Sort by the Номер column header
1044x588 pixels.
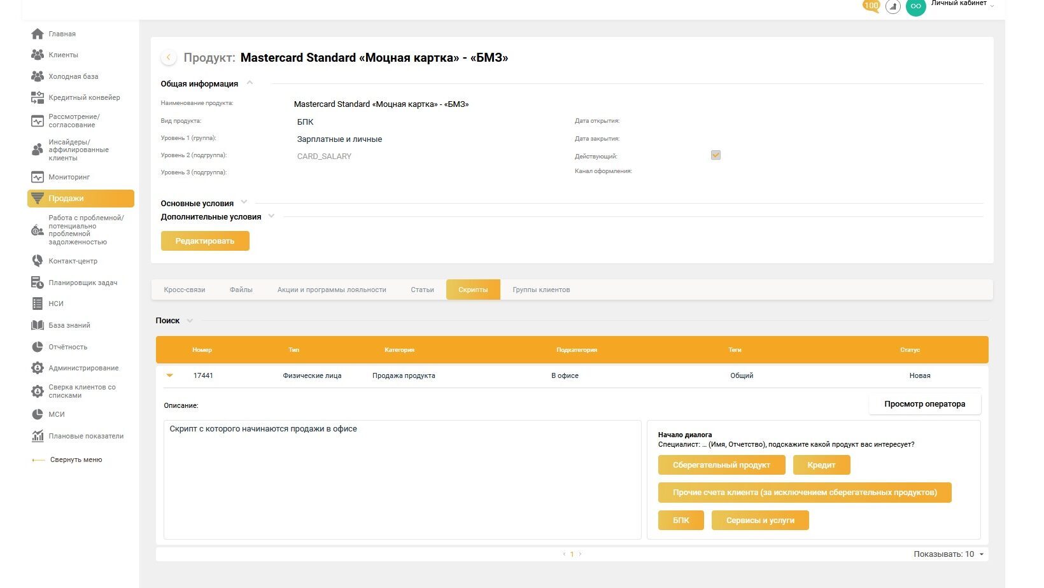[202, 350]
